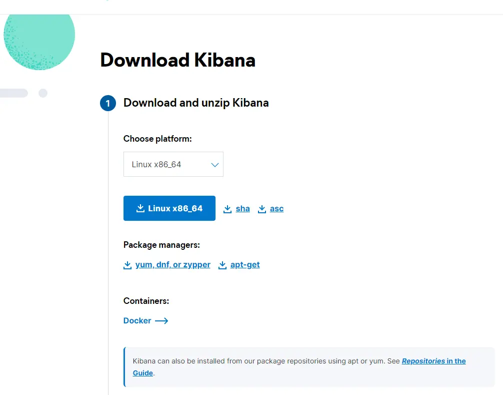Click the Download and unzip Kibana heading
Viewport: 503px width, 395px height.
[196, 103]
